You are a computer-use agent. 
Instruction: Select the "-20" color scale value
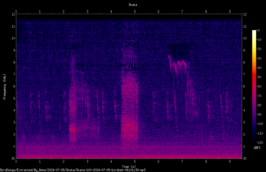coord(259,49)
